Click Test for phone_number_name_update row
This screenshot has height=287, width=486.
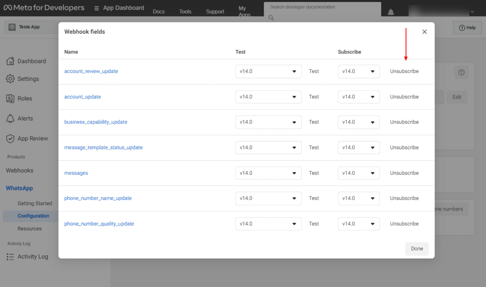(314, 198)
